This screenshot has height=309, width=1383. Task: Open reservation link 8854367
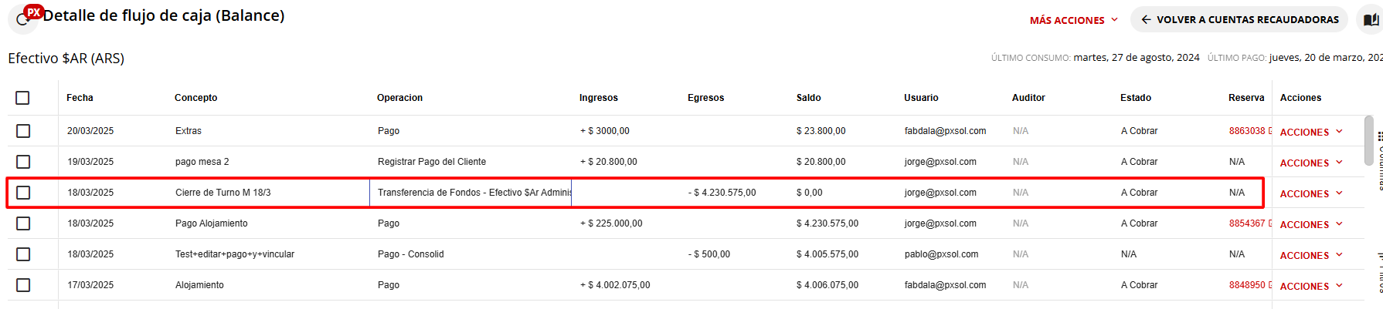pos(1246,223)
